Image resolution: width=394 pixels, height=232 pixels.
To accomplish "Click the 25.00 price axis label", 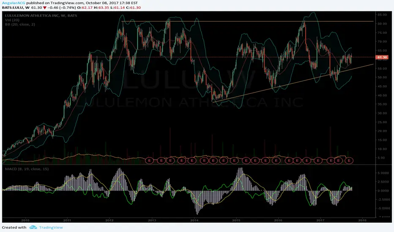I will click(382, 122).
